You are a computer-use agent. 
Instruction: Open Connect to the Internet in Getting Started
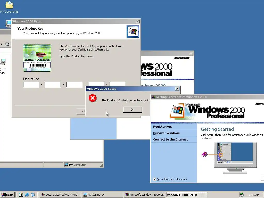point(170,139)
